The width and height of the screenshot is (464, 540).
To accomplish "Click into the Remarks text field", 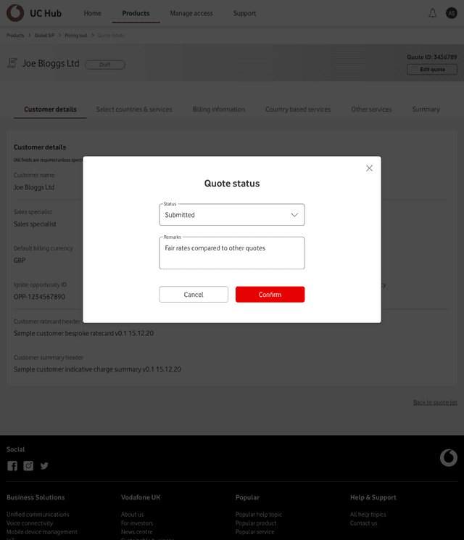I will (232, 253).
